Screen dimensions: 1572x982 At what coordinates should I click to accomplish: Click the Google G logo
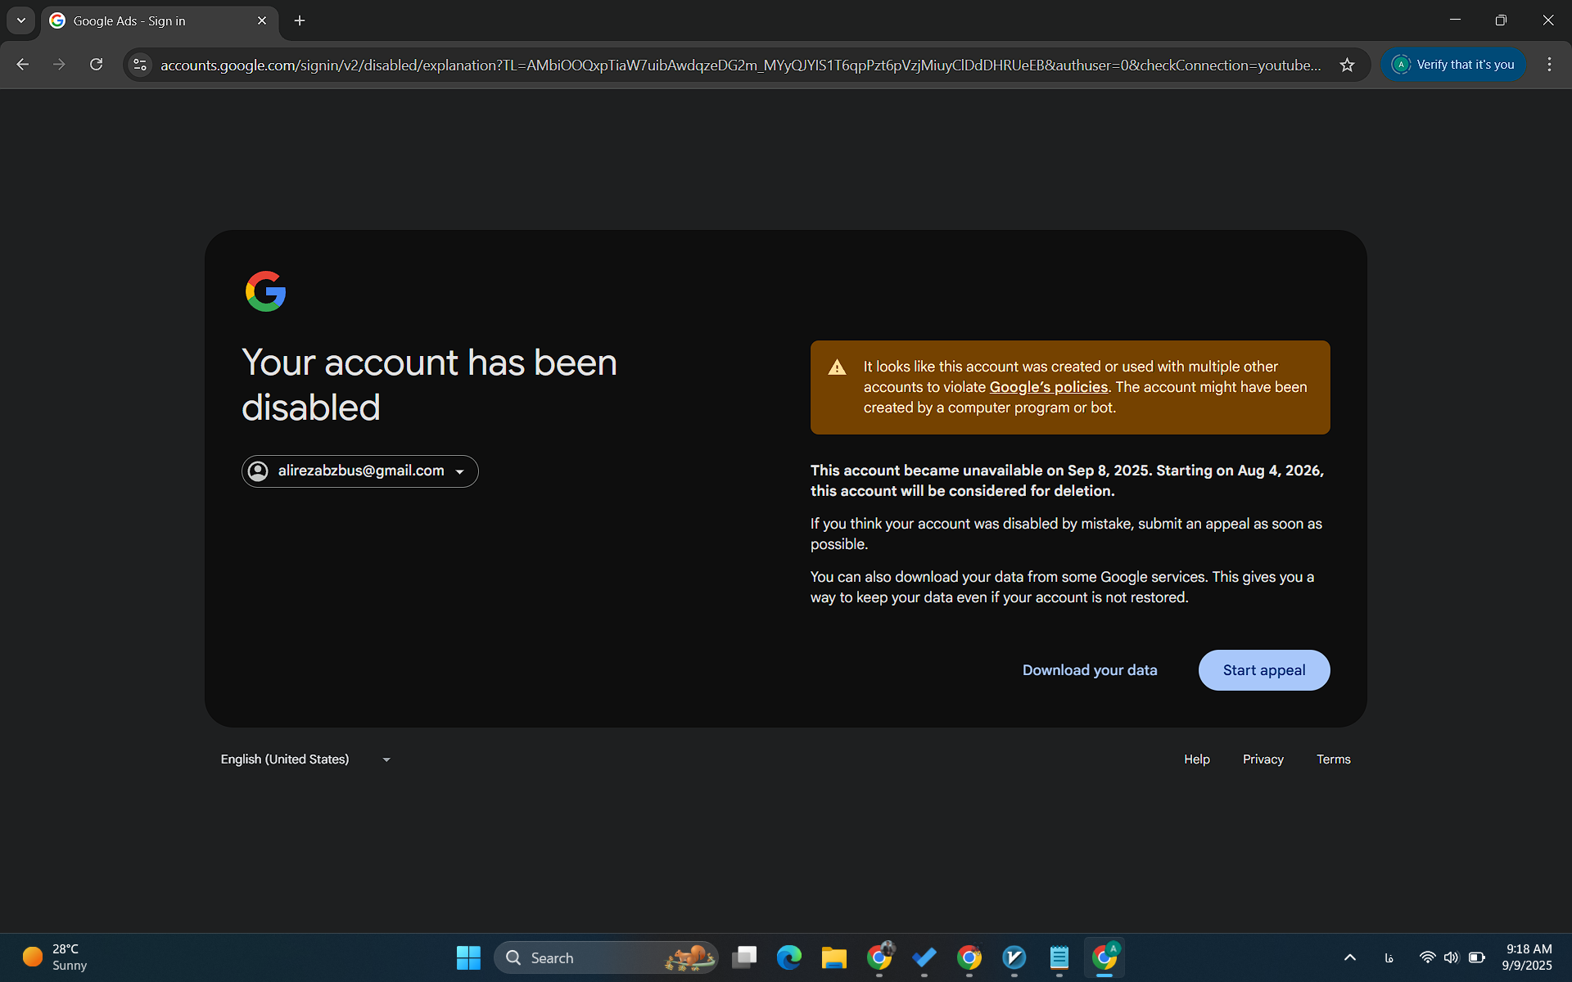tap(266, 291)
